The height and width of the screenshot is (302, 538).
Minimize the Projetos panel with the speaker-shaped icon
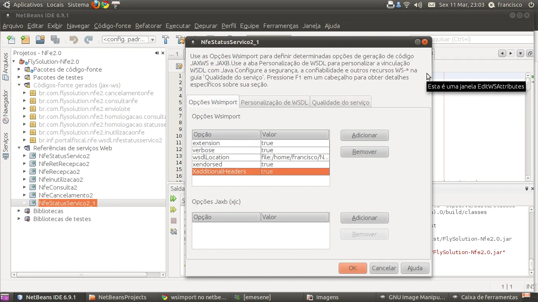coord(157,53)
